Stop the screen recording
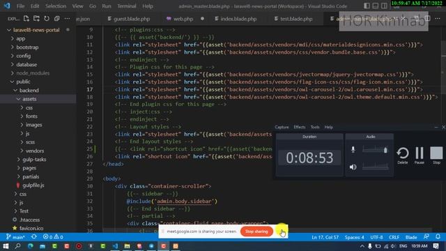446x251 pixels. (436, 155)
